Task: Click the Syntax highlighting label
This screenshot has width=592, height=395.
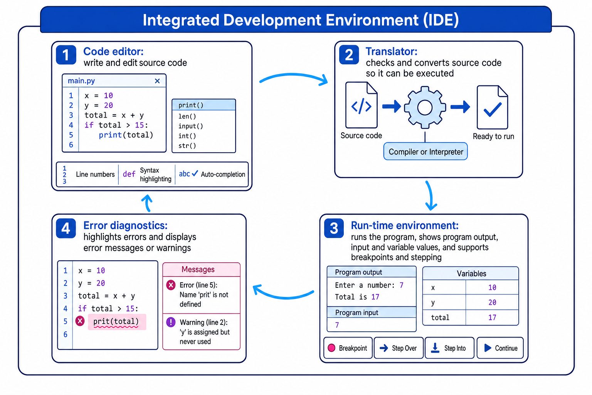Action: click(155, 175)
